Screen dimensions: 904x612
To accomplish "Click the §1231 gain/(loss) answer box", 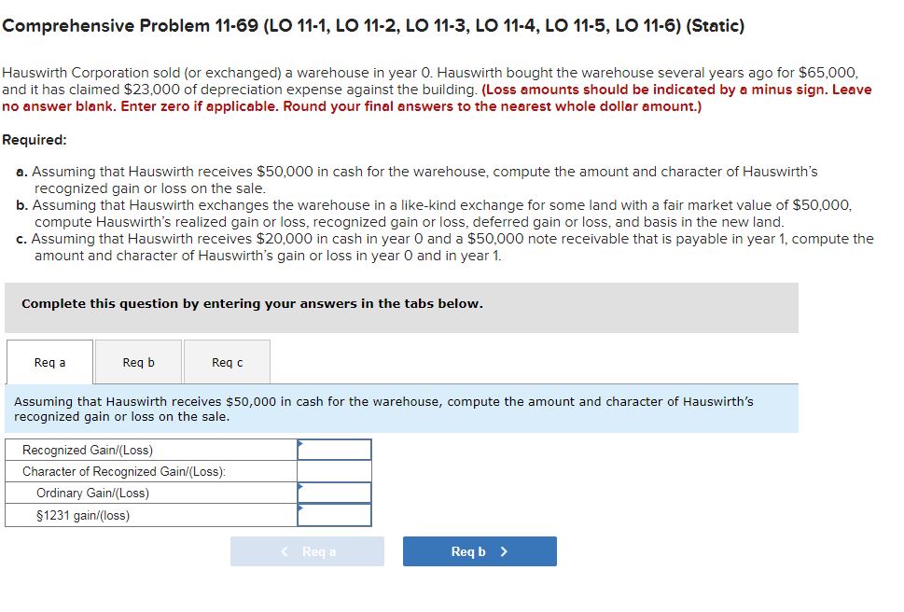I will point(333,514).
